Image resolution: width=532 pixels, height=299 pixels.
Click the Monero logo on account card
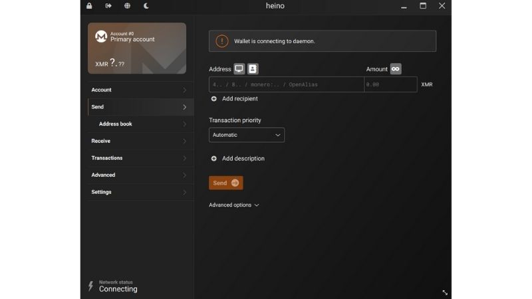101,37
